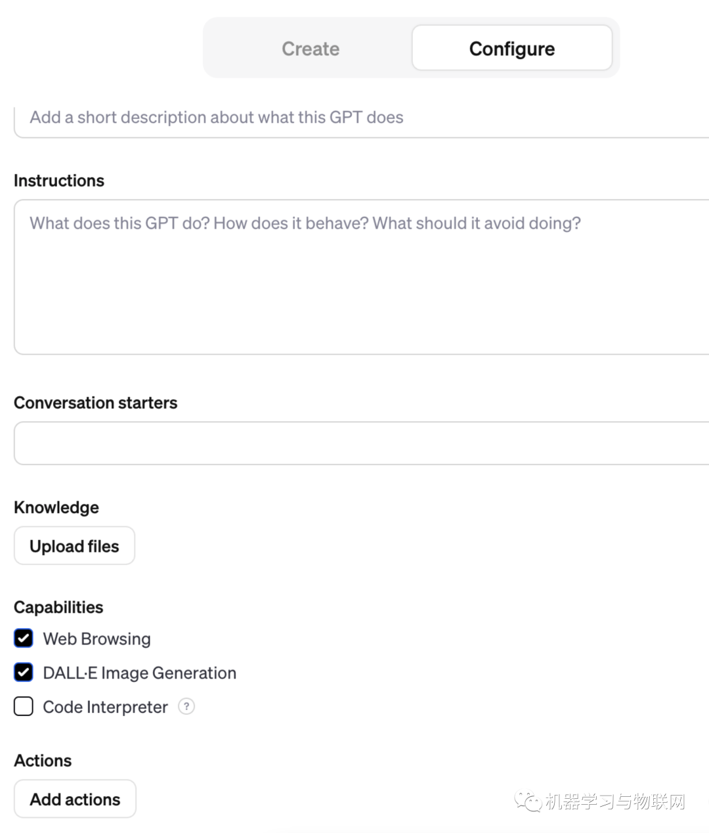Image resolution: width=709 pixels, height=833 pixels.
Task: Disable the Web Browsing checkbox
Action: click(24, 639)
